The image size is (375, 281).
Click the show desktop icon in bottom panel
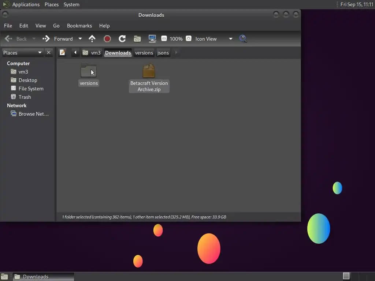[4, 277]
